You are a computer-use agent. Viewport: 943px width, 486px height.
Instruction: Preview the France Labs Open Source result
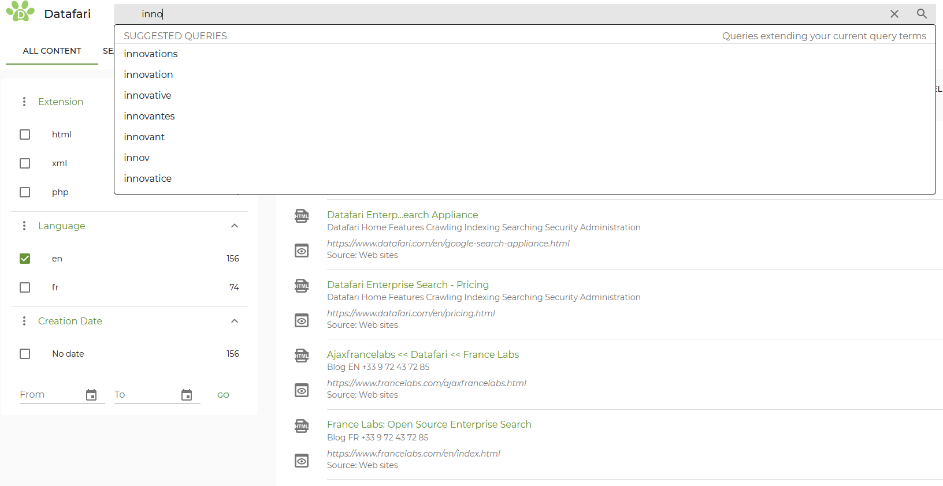pyautogui.click(x=302, y=461)
